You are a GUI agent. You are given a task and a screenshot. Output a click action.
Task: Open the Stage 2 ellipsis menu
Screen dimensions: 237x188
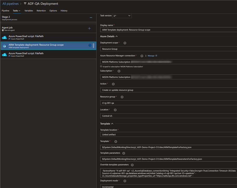click(x=91, y=18)
